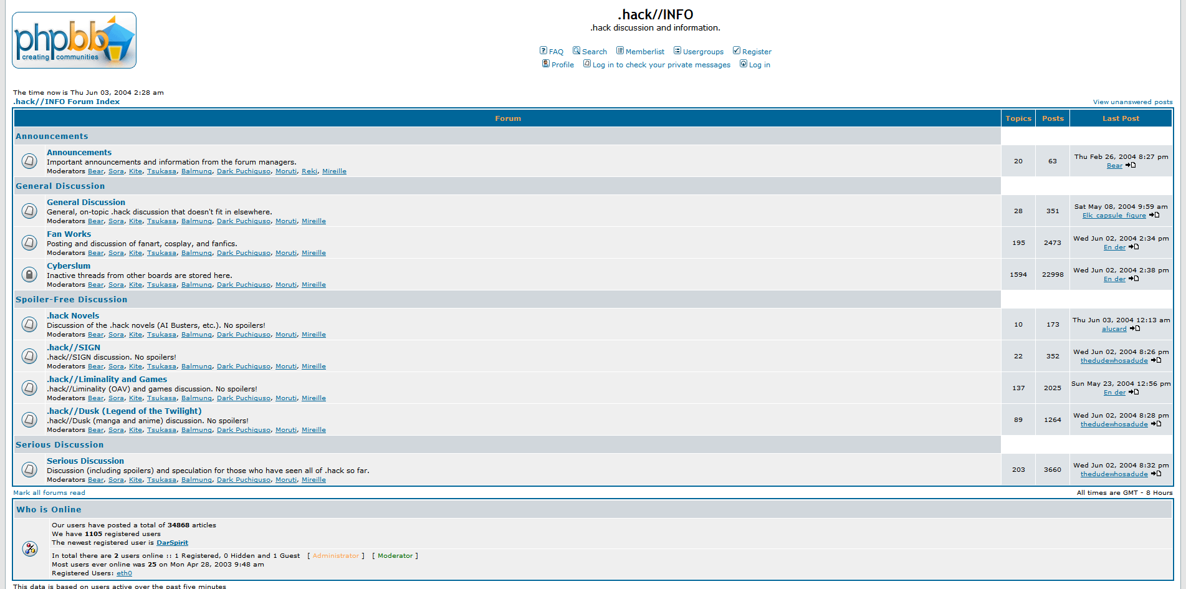Click the .hack Novels forum status icon
This screenshot has width=1186, height=589.
pos(29,325)
